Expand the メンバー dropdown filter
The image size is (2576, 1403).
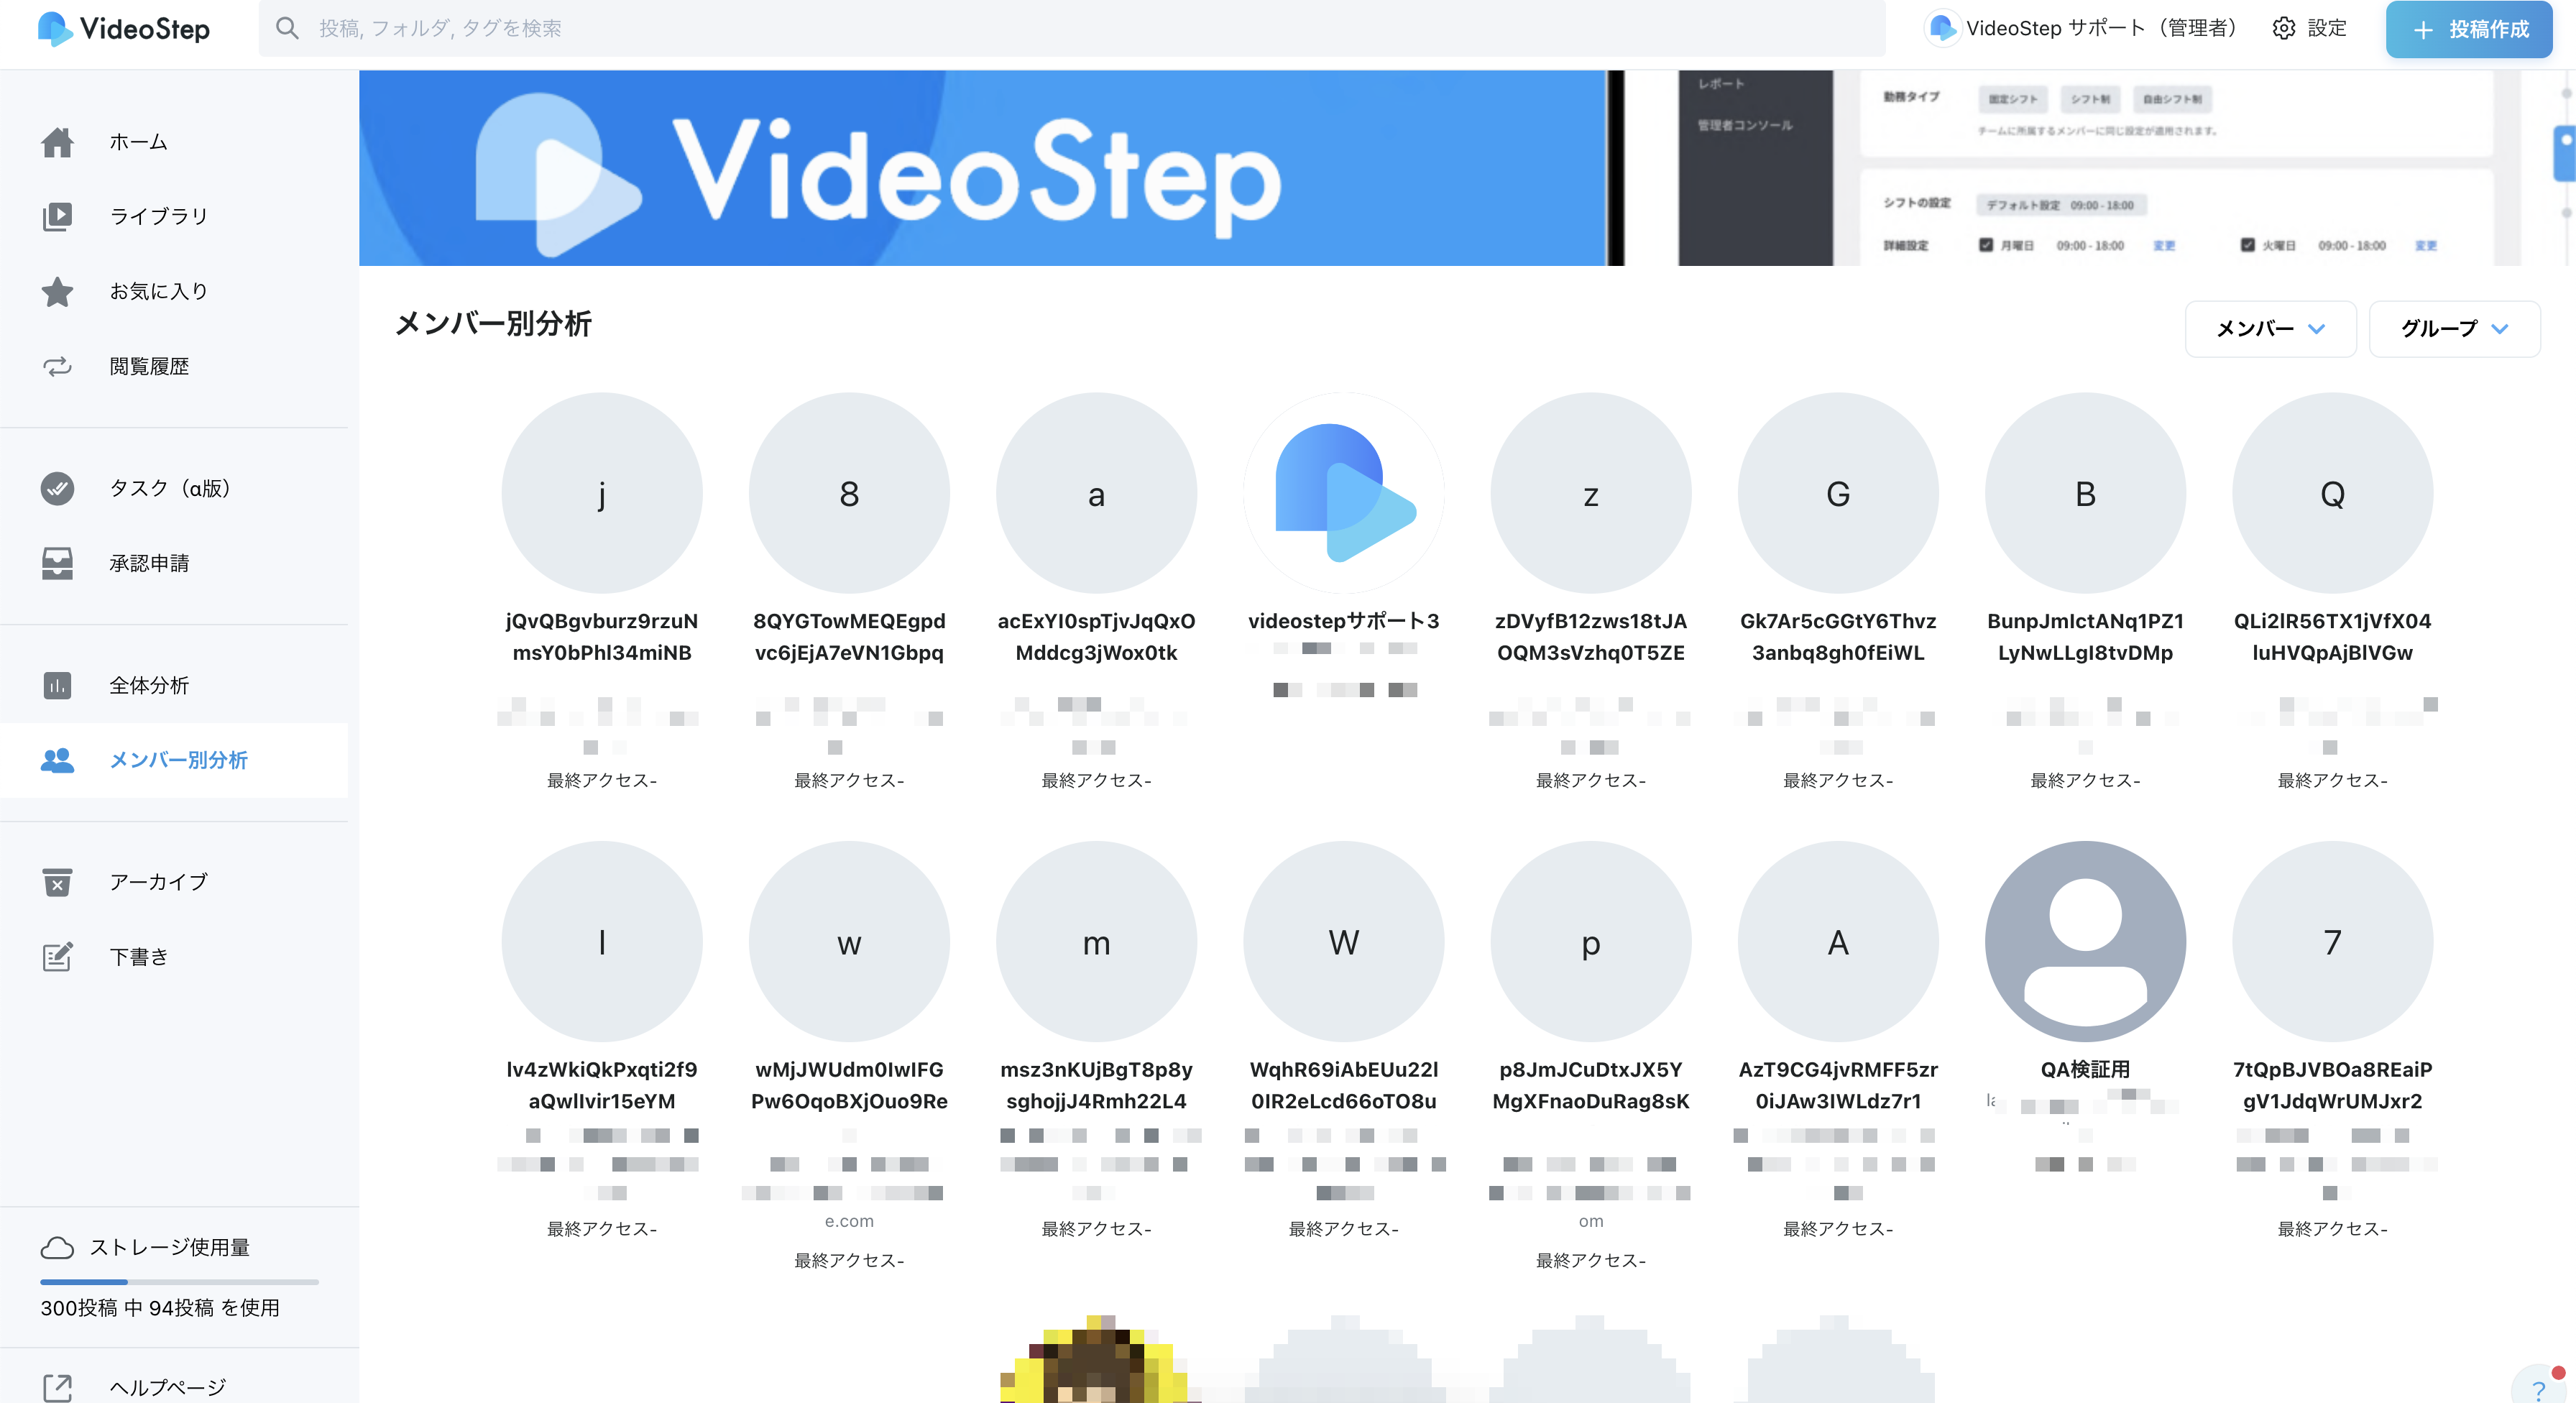tap(2270, 328)
